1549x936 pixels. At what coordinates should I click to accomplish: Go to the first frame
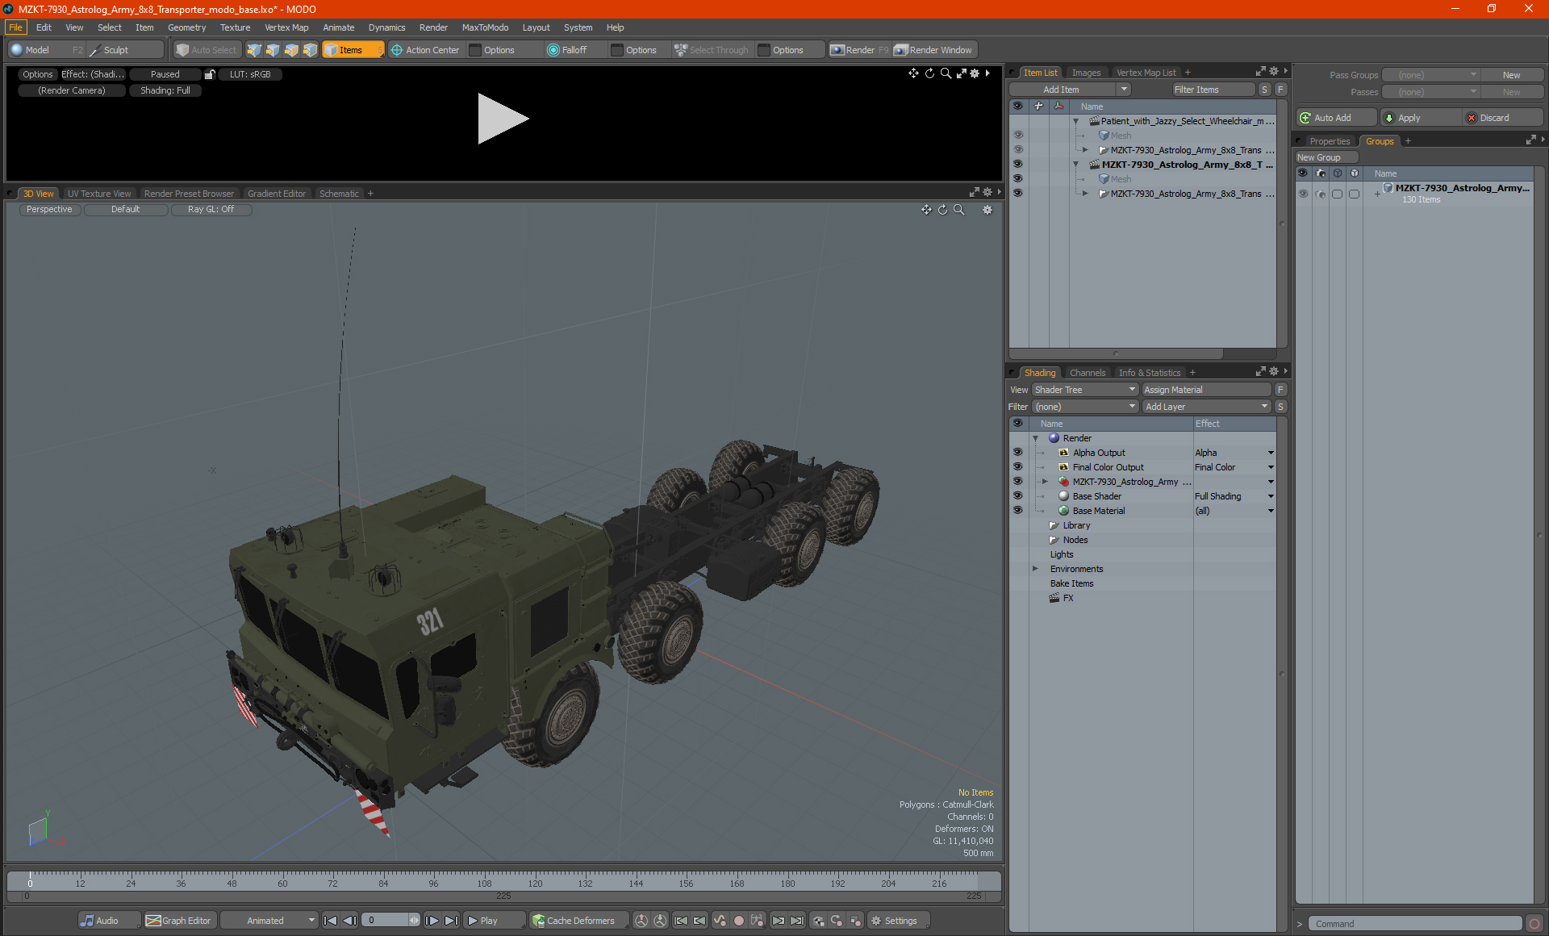click(x=330, y=921)
